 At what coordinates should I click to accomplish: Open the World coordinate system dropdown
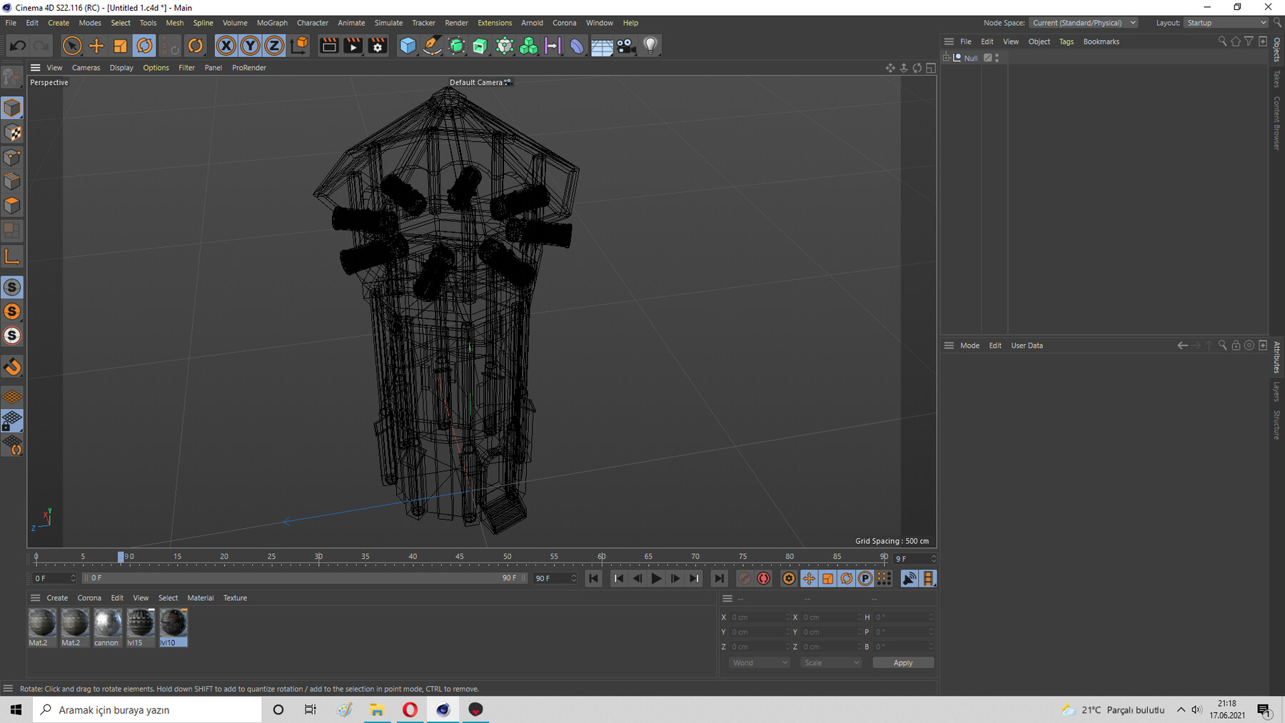tap(759, 662)
